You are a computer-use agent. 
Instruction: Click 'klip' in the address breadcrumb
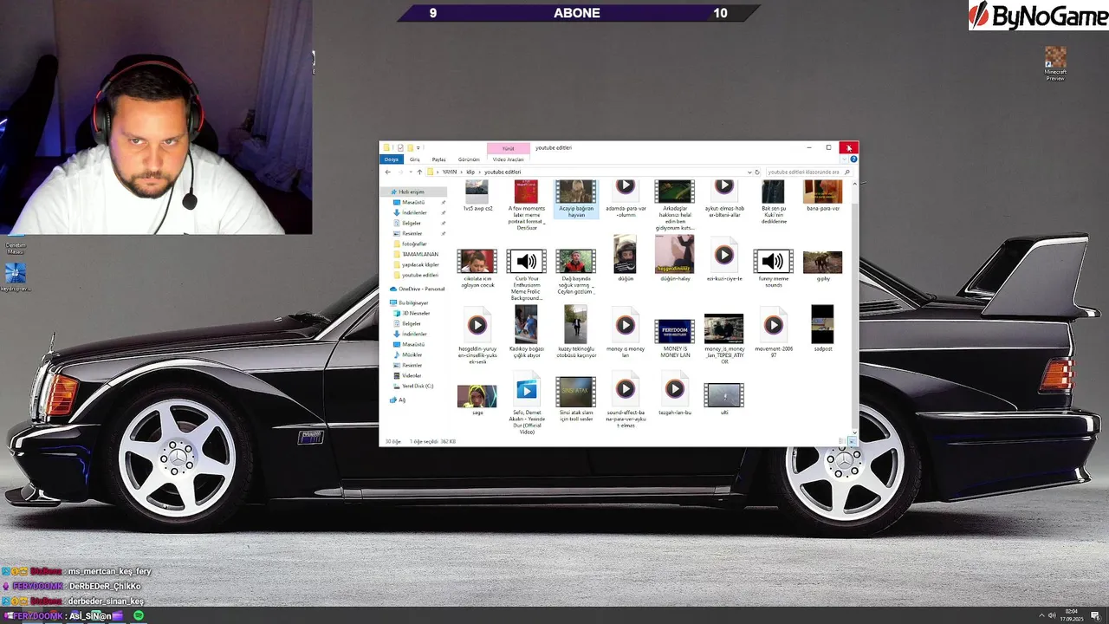tap(471, 172)
